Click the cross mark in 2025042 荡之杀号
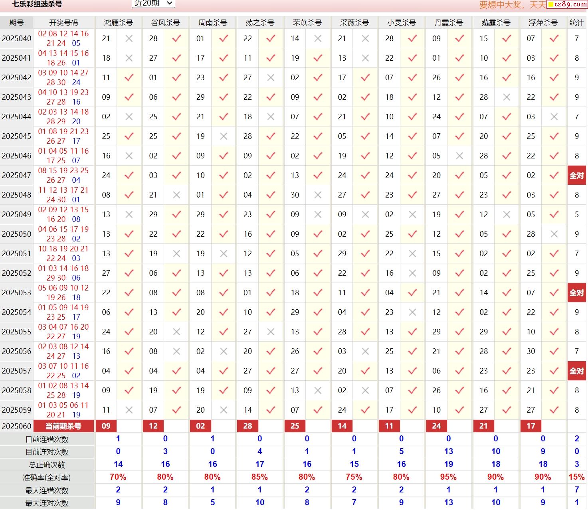Viewport: 588px width, 510px height. [x=271, y=78]
